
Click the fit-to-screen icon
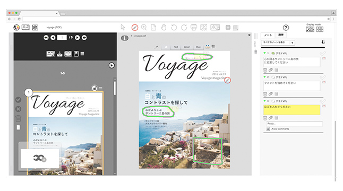click(x=228, y=28)
